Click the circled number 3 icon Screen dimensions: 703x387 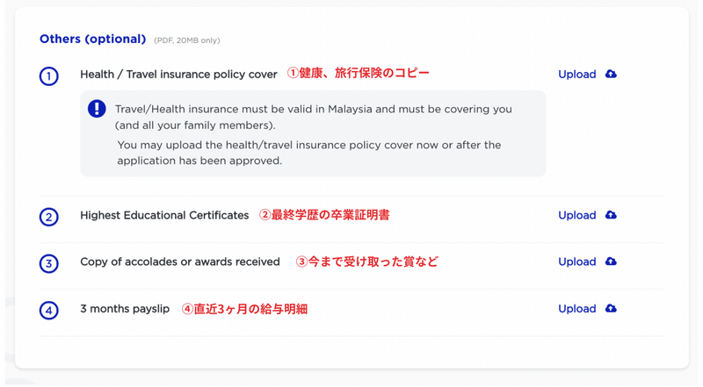[49, 263]
